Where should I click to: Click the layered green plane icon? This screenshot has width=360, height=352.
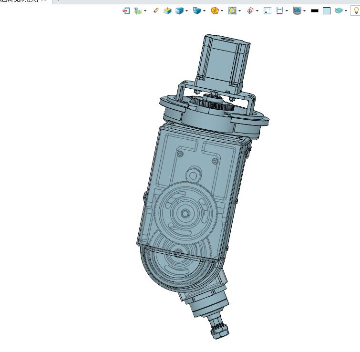138,10
